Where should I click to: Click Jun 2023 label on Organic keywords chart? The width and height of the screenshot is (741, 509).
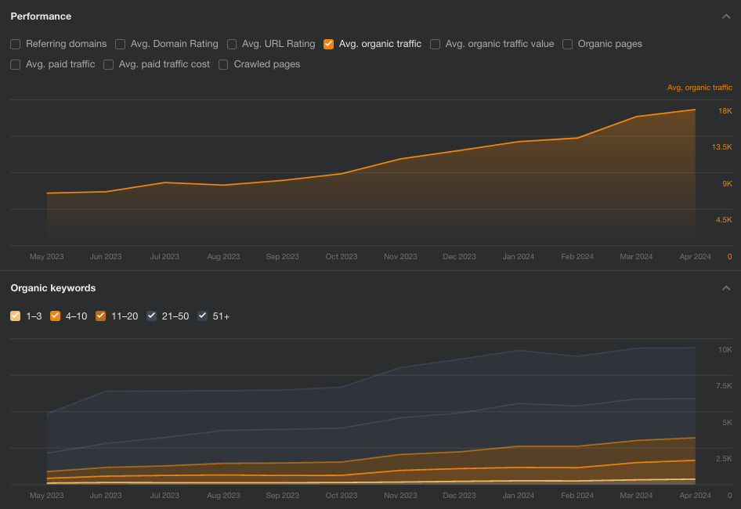tap(106, 495)
